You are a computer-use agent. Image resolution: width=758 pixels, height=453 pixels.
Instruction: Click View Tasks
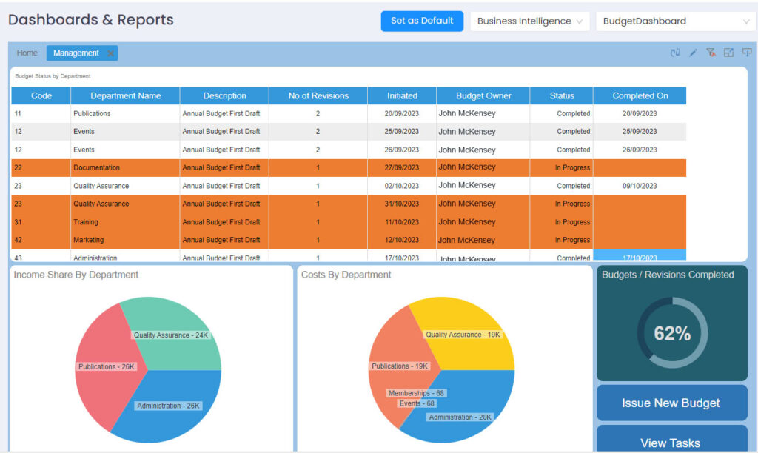671,442
